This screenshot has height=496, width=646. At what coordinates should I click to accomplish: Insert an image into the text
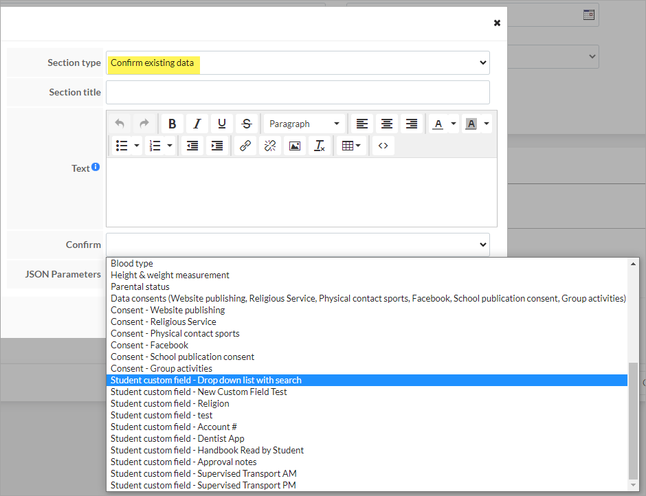point(295,146)
